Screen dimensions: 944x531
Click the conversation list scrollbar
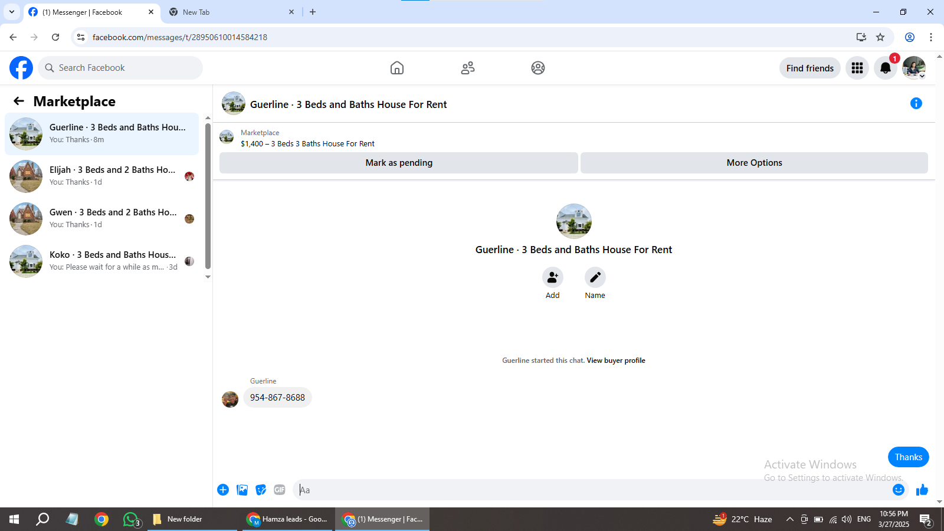(208, 195)
